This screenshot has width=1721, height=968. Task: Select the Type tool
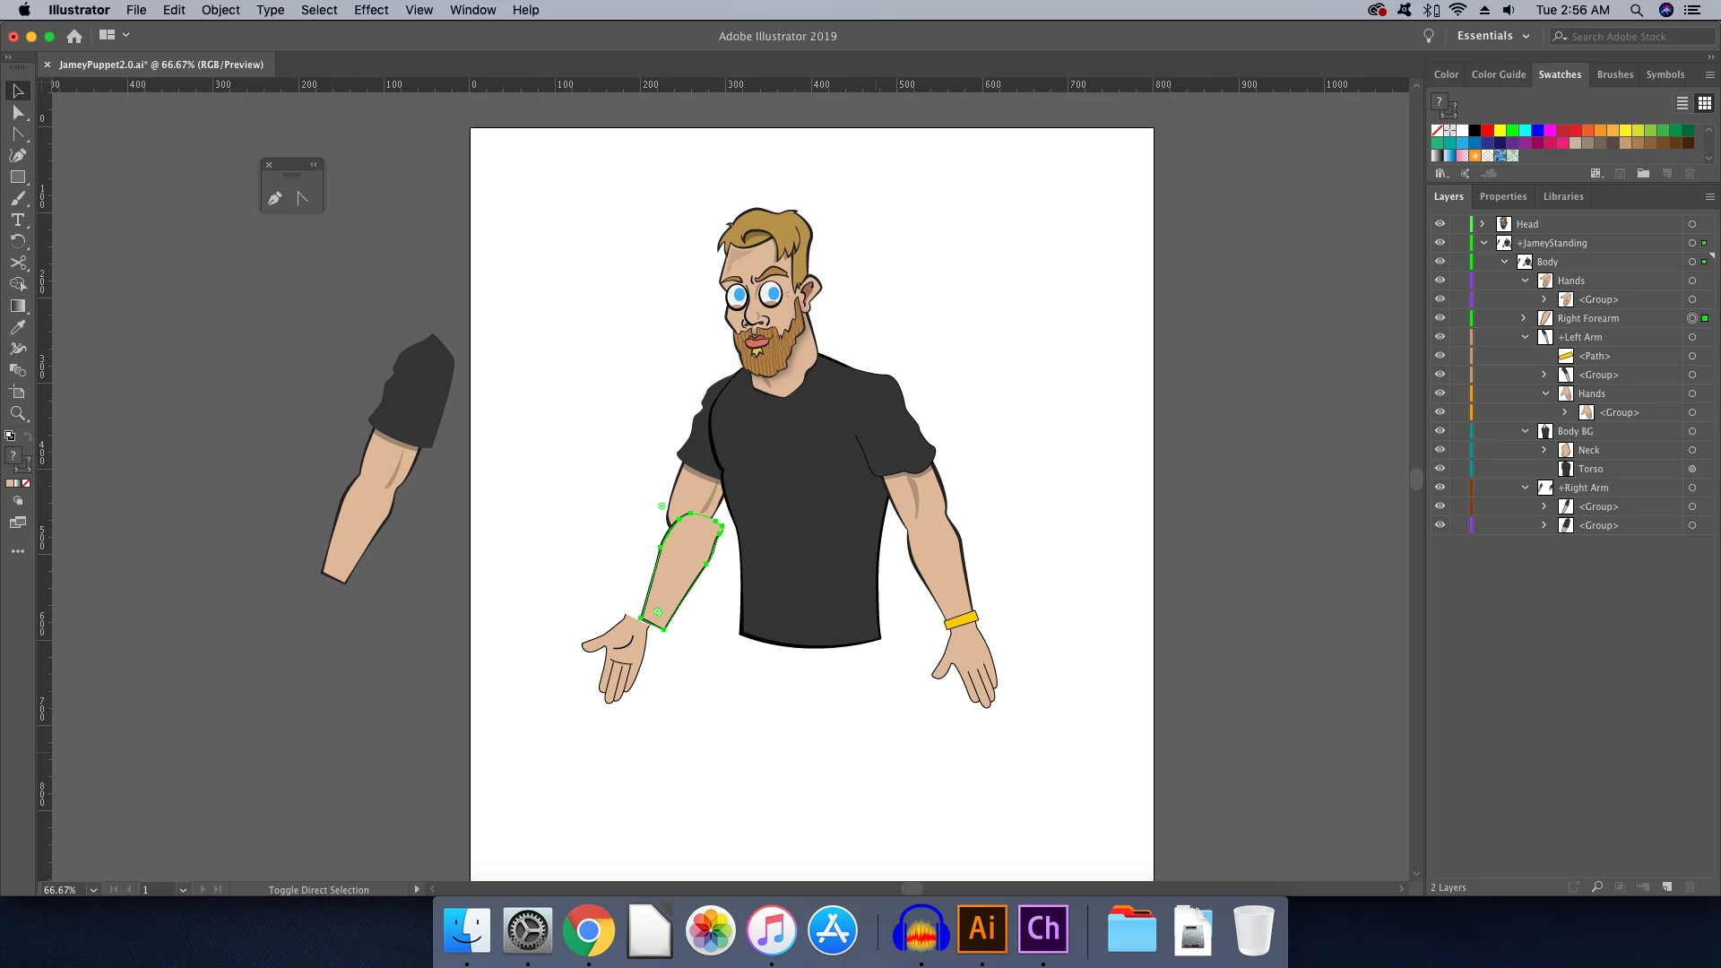point(17,220)
